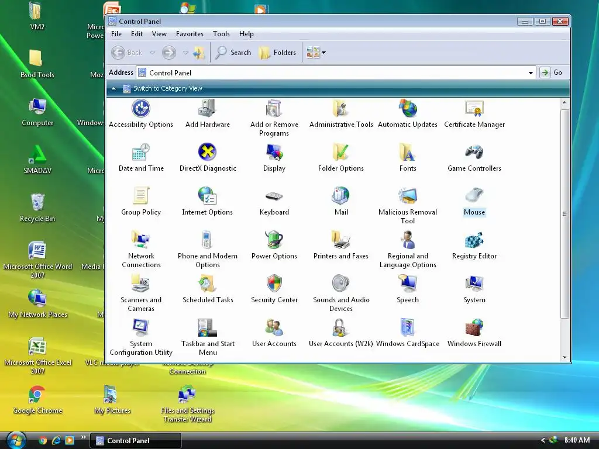Open the View menu
599x449 pixels.
coord(159,34)
